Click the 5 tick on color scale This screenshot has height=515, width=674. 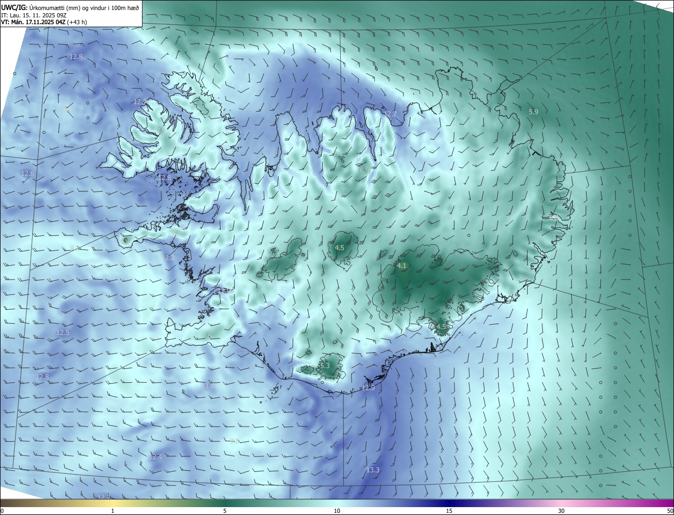coord(225,511)
